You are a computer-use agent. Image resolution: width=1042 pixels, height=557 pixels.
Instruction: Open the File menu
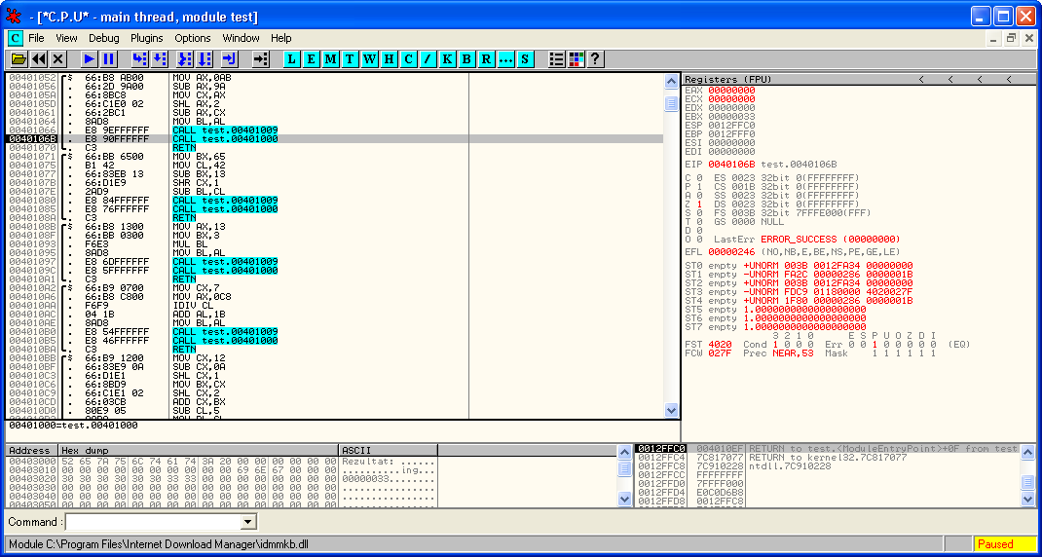click(36, 39)
